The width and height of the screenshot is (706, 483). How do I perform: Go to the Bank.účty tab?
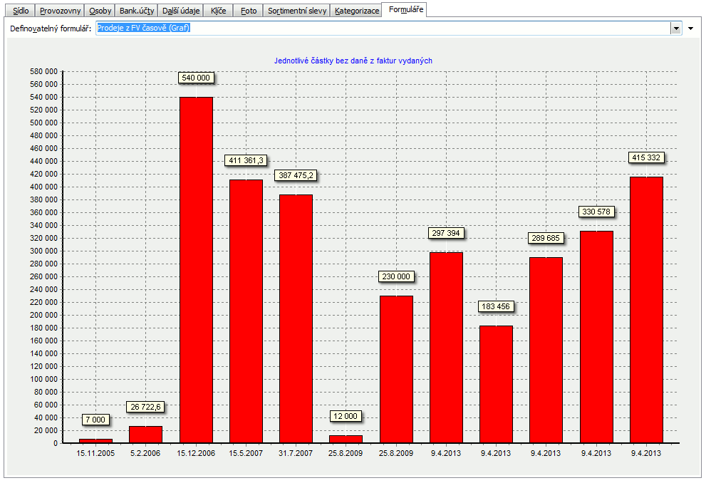pyautogui.click(x=137, y=11)
